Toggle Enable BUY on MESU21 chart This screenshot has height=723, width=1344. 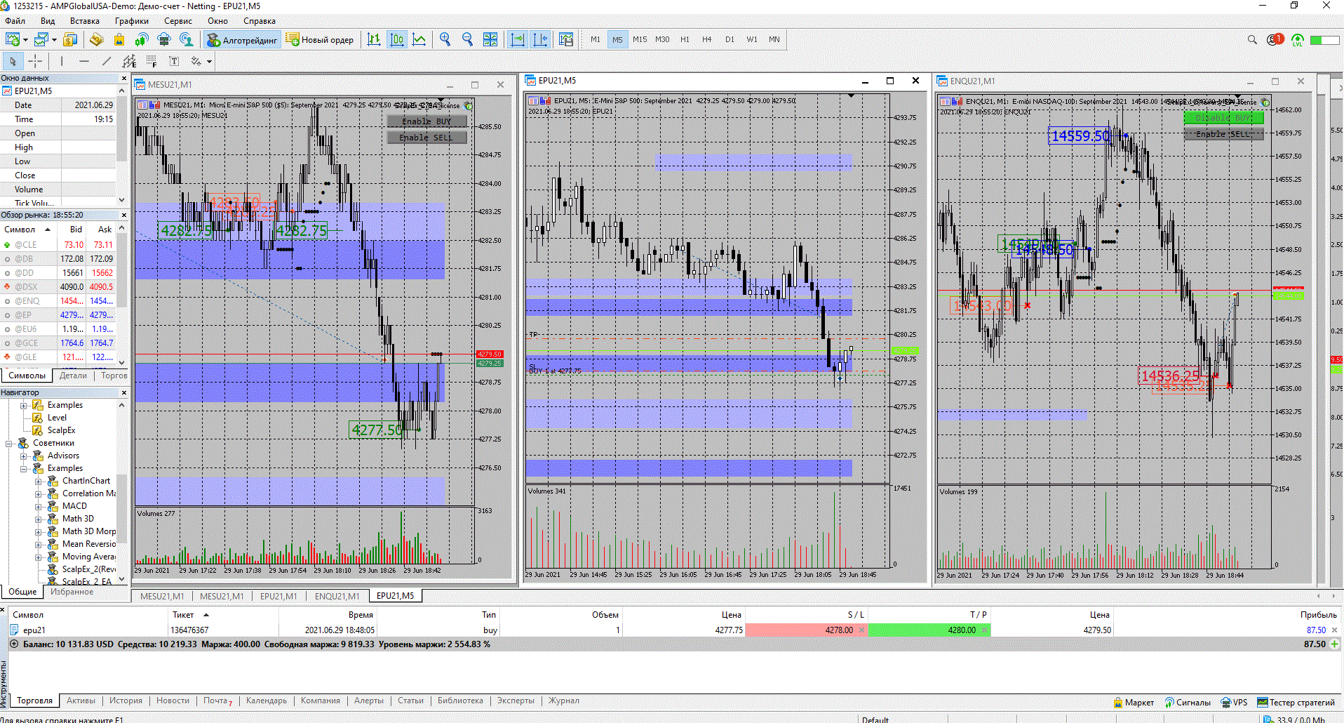[x=426, y=121]
